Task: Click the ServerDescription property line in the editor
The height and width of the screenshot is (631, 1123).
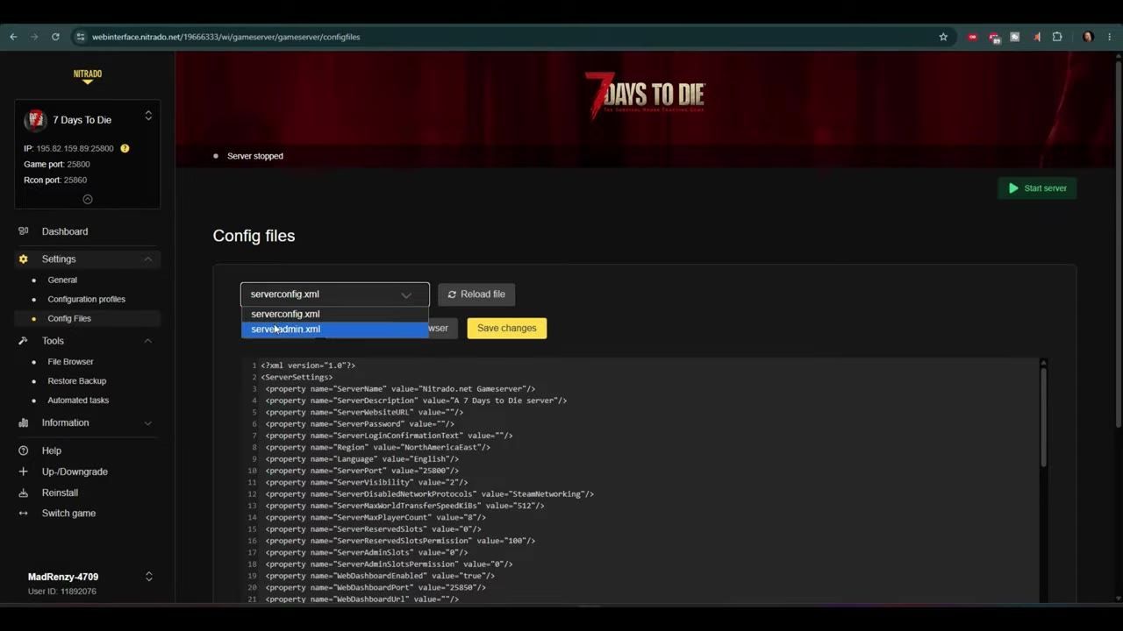Action: point(416,401)
